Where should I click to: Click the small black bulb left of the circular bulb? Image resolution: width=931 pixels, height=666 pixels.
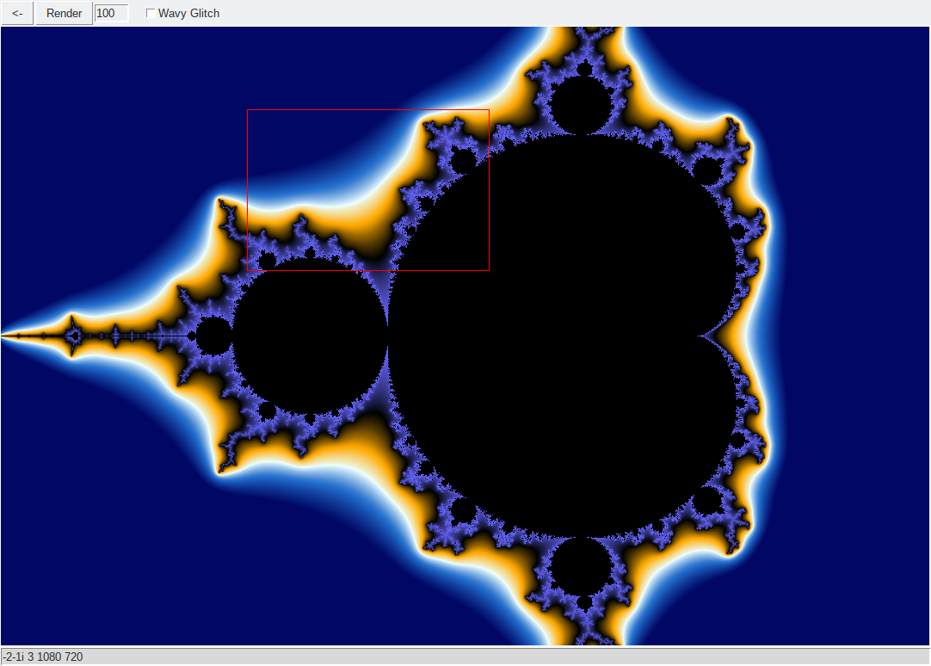coord(213,336)
